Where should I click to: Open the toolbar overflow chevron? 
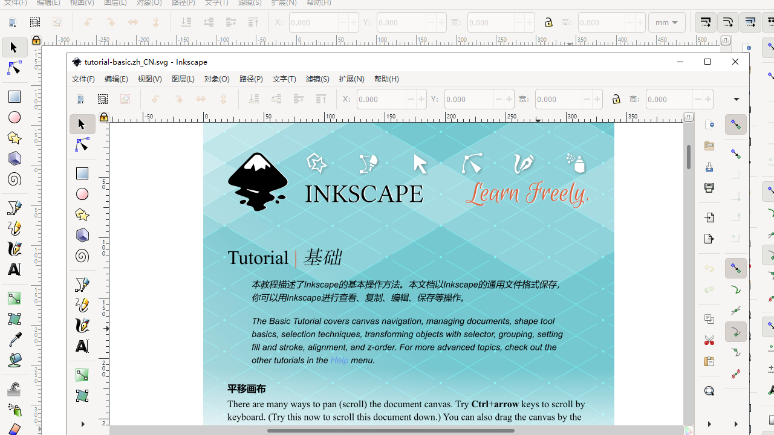(x=737, y=99)
